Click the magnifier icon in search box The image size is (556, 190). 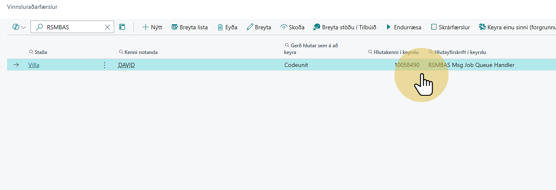(40, 27)
